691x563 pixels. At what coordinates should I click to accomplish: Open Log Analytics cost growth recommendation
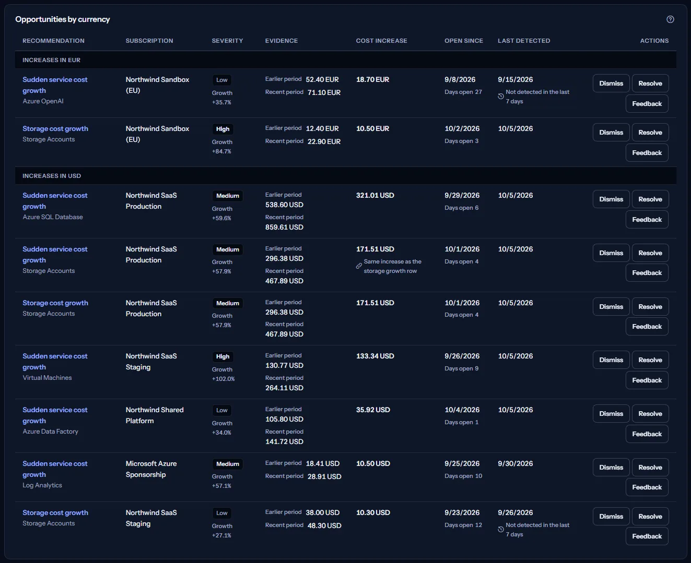coord(55,469)
